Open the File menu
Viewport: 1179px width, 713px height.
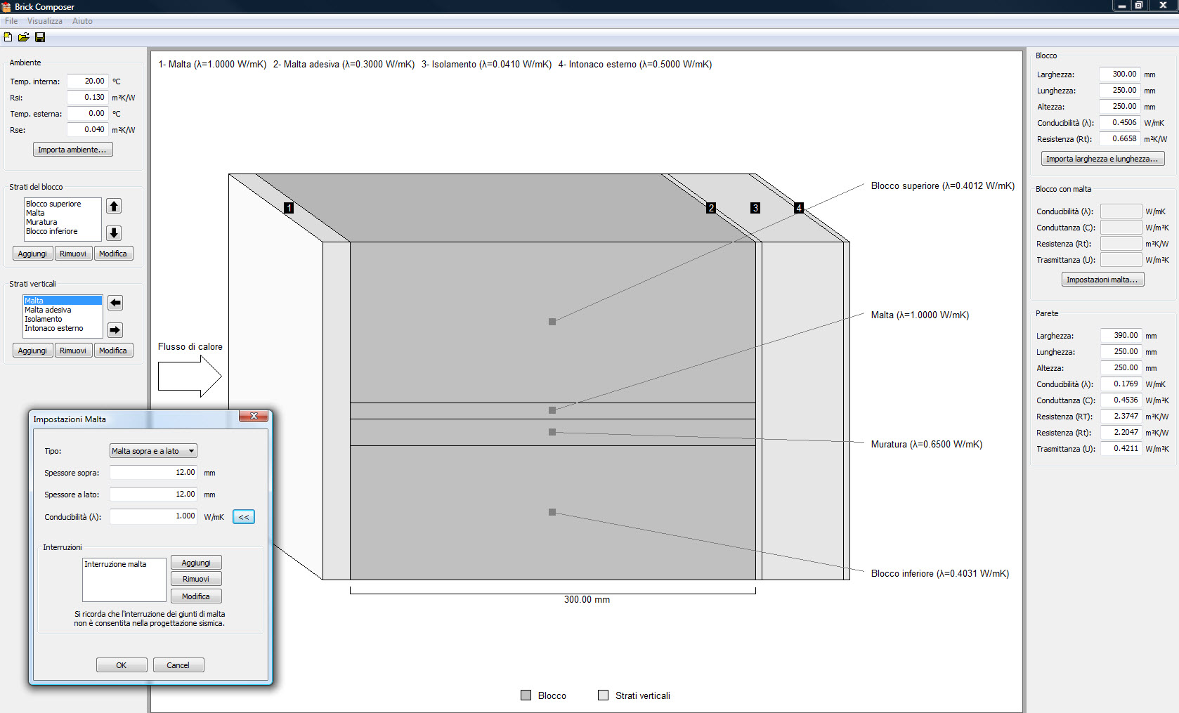(x=11, y=21)
